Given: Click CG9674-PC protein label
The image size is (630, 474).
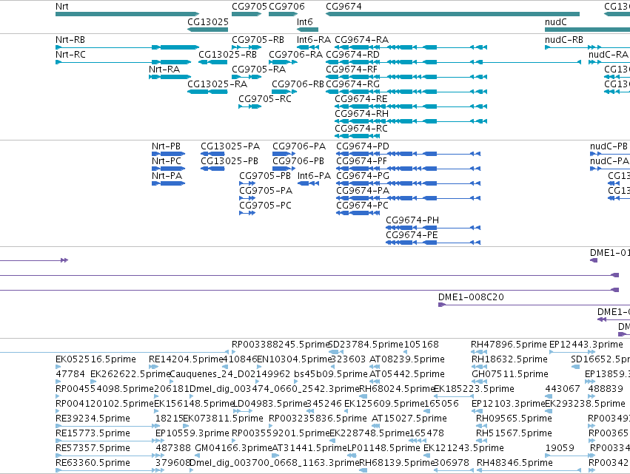Looking at the screenshot, I should (x=362, y=206).
